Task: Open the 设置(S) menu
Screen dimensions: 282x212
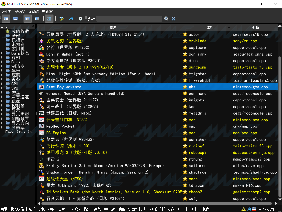Action: pyautogui.click(x=34, y=12)
